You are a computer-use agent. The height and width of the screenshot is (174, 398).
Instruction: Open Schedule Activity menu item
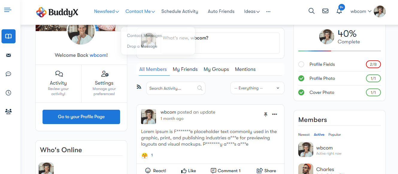coord(180,11)
